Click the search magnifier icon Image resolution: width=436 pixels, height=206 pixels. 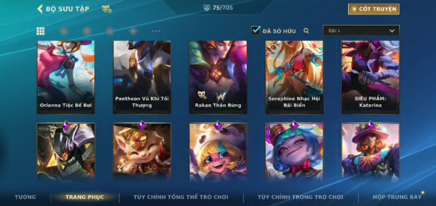pyautogui.click(x=306, y=31)
